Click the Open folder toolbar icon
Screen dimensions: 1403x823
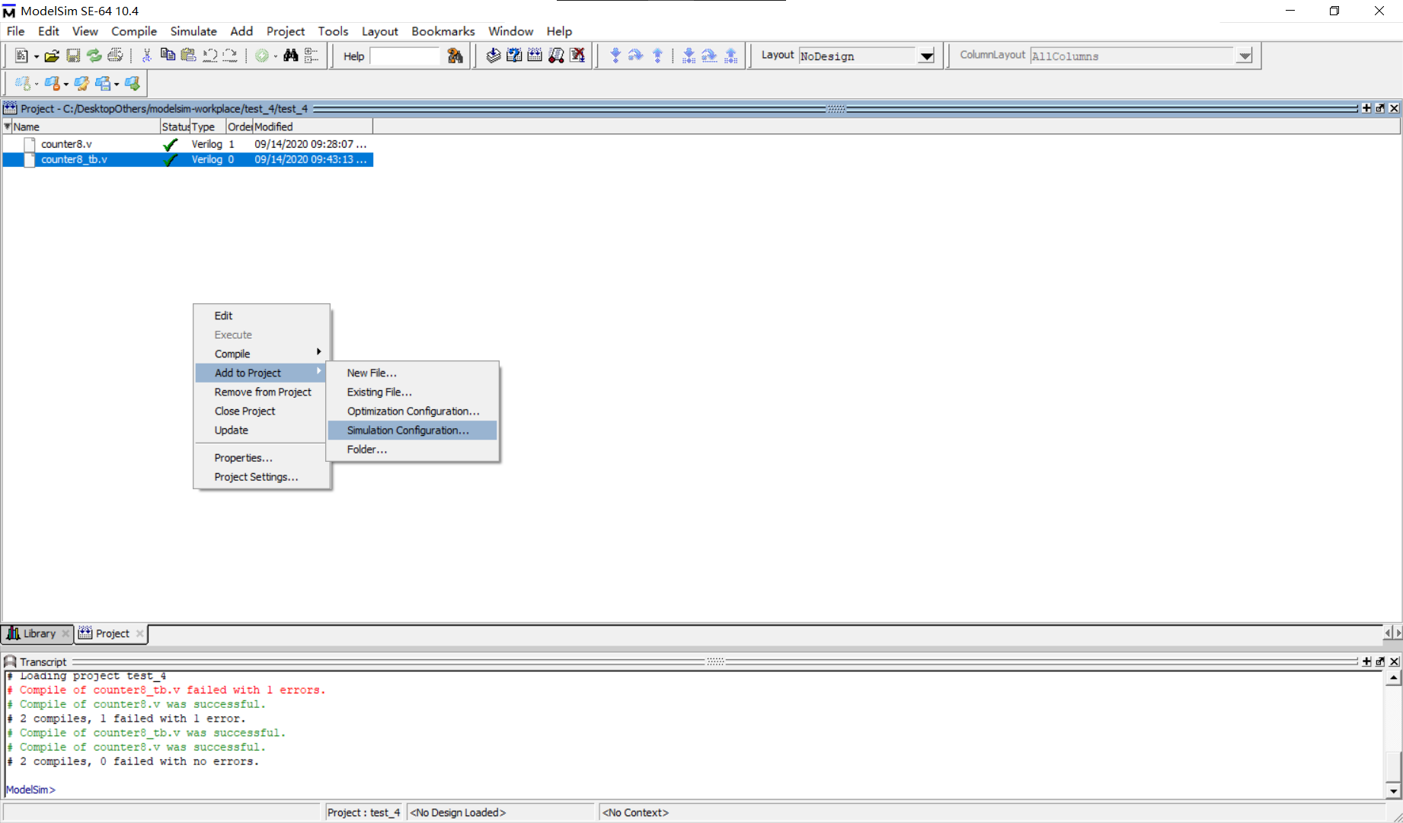52,56
